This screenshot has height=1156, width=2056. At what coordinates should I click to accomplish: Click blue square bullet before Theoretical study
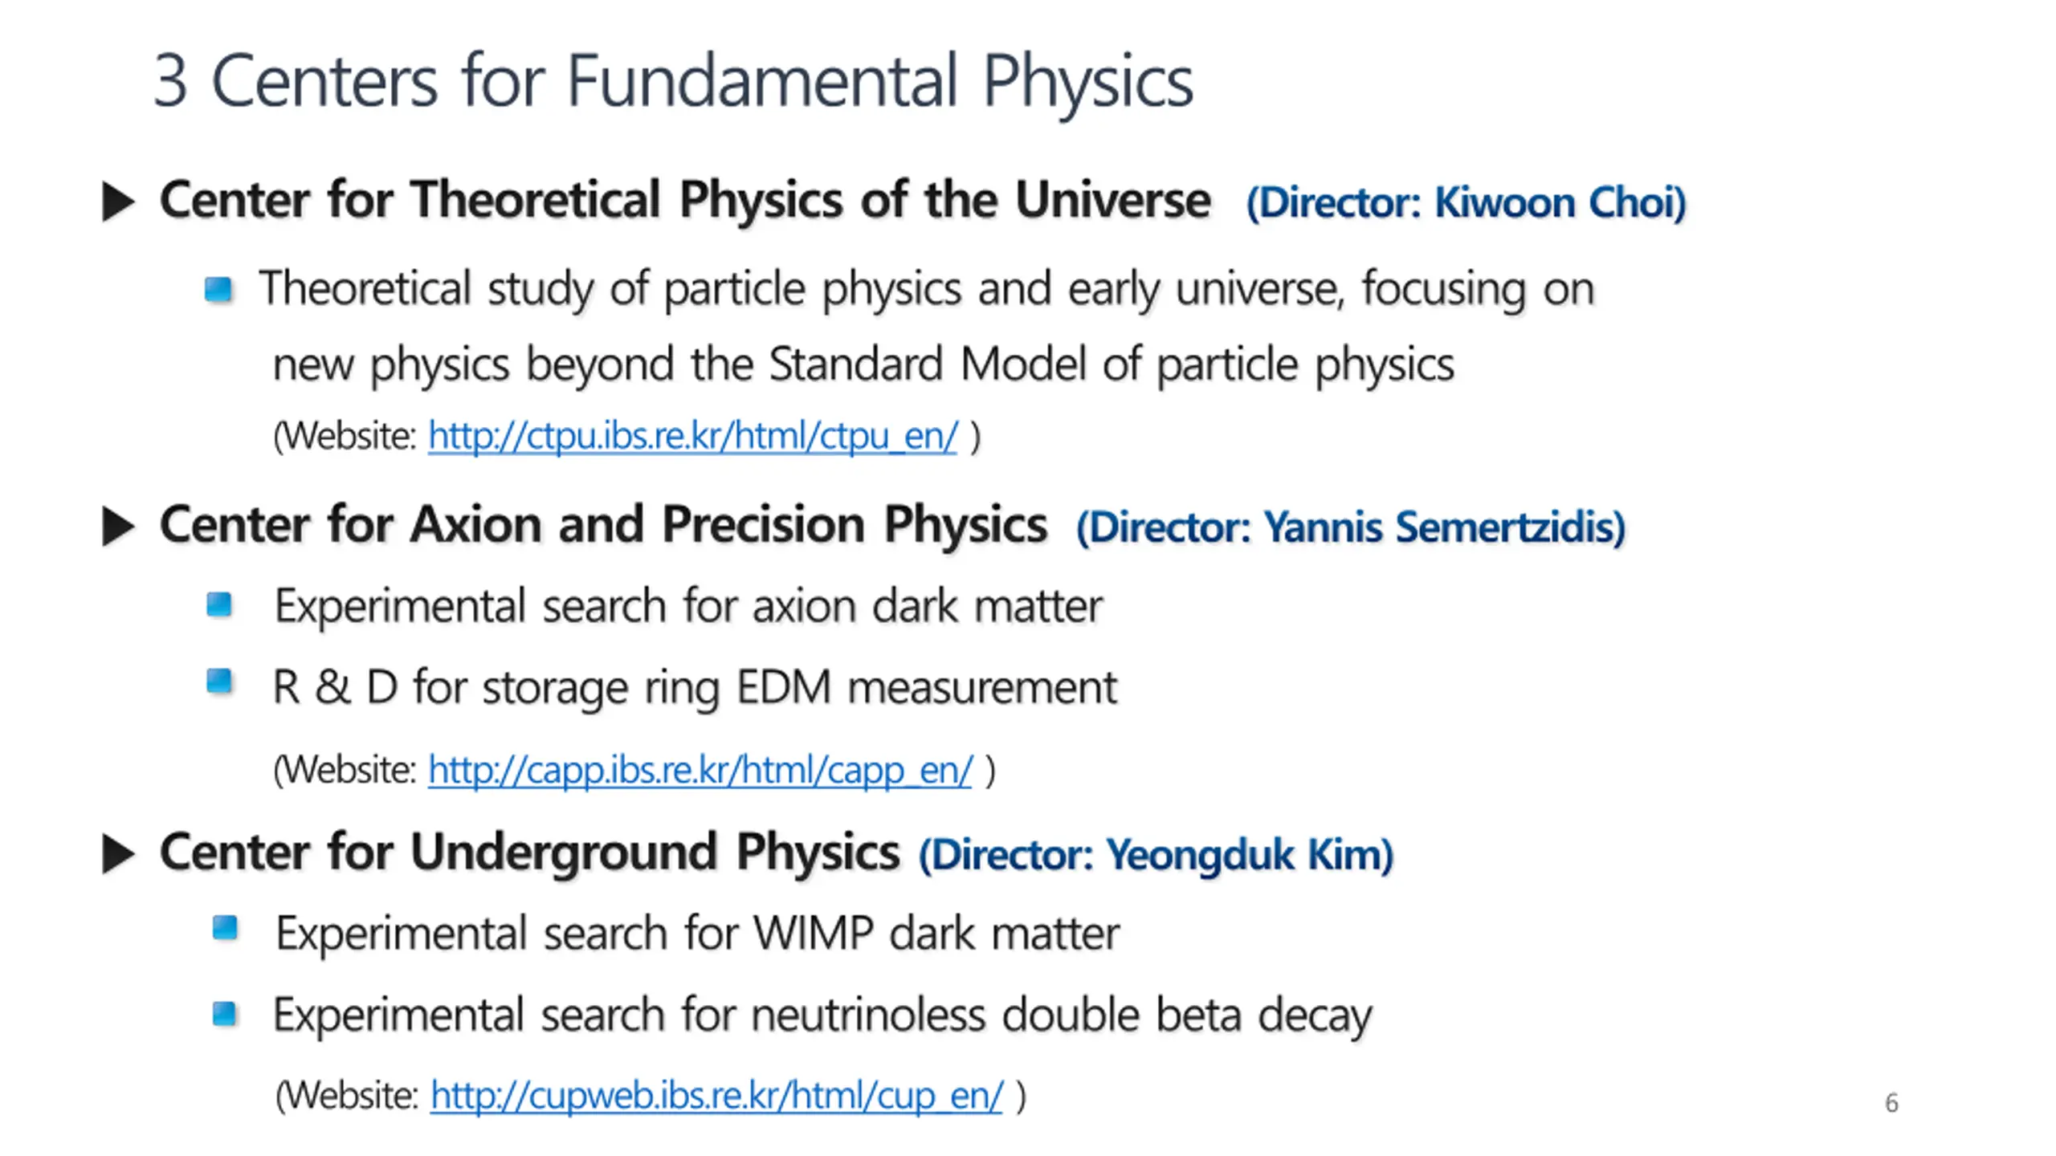pos(218,289)
